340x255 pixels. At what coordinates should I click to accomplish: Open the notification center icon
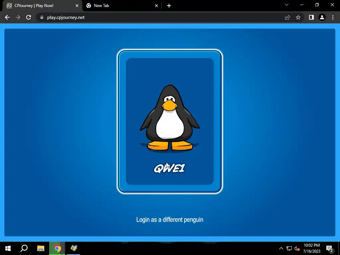[x=330, y=248]
